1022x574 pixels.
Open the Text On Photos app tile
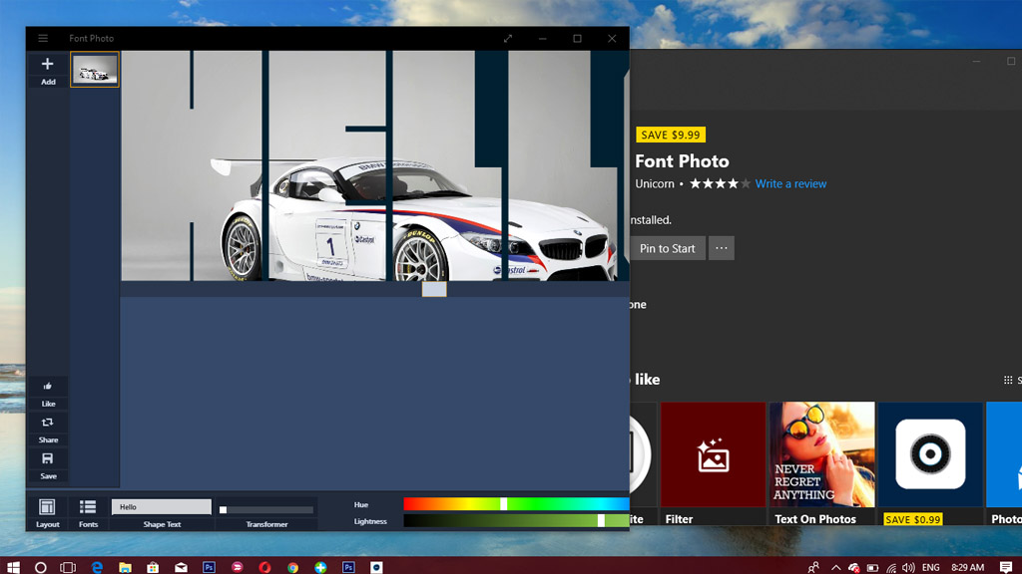click(x=822, y=463)
